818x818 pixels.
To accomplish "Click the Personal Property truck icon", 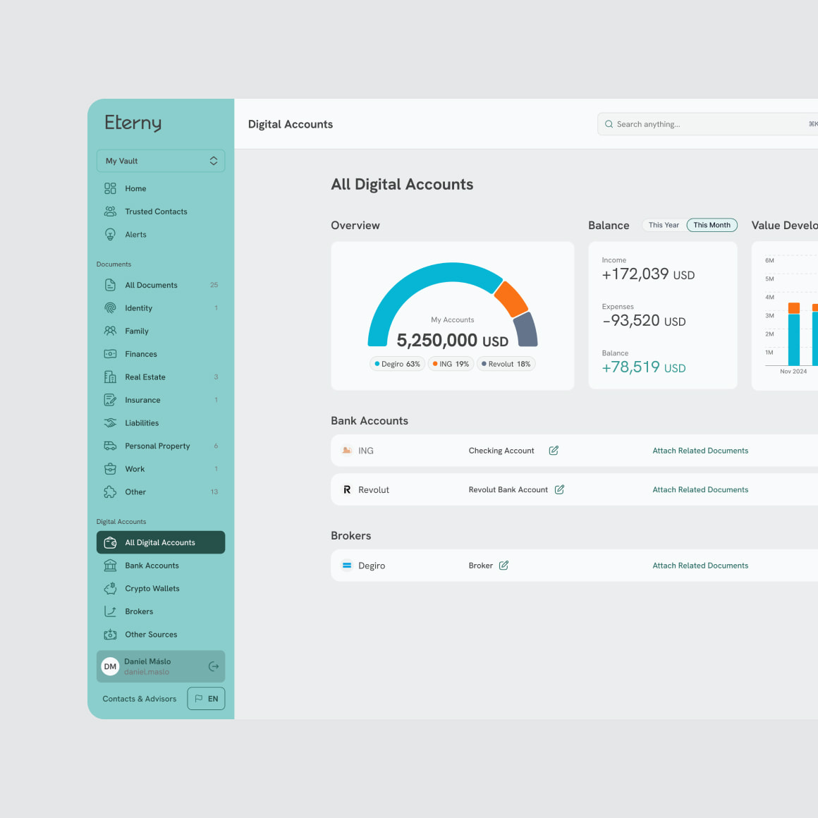I will (110, 446).
